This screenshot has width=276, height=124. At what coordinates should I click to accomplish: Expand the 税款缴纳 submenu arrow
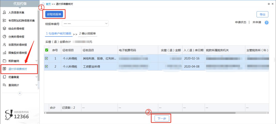point(37,61)
